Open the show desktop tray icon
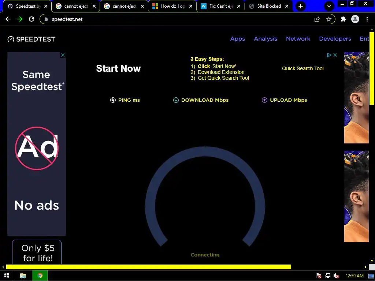375x281 pixels. coord(371,276)
